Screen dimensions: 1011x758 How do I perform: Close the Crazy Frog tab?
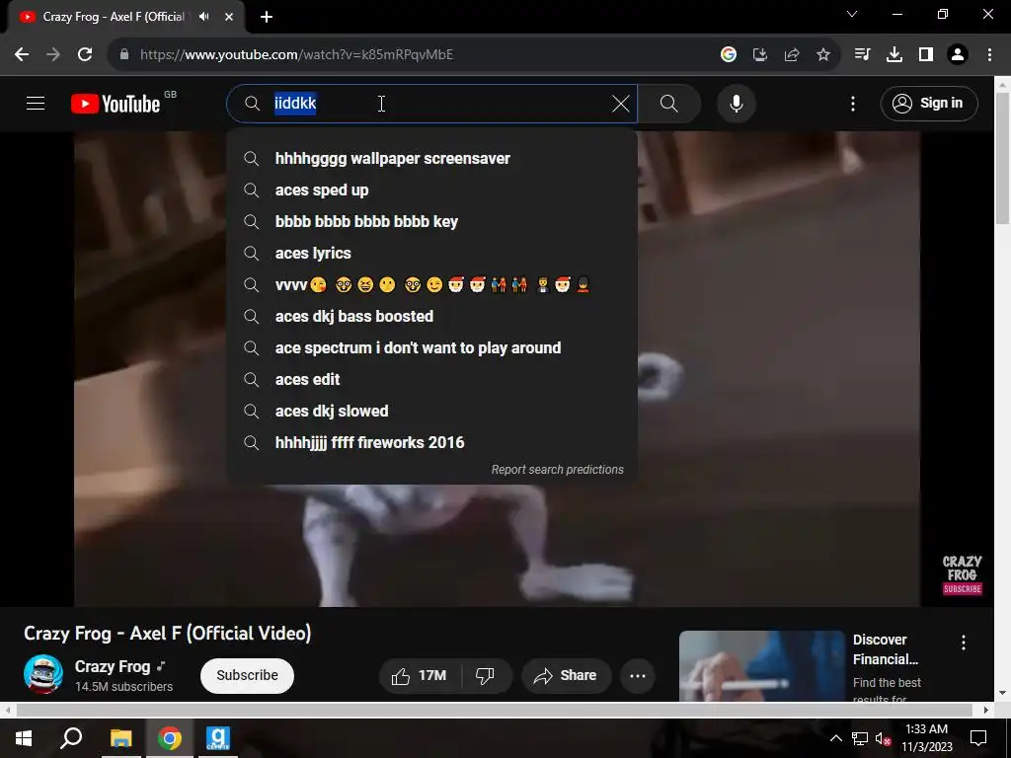pos(229,17)
